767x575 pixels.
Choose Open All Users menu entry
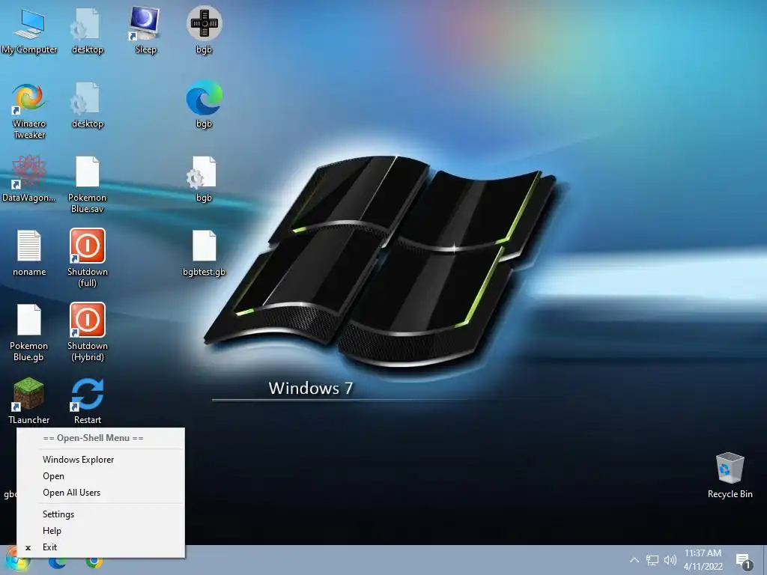pyautogui.click(x=101, y=493)
